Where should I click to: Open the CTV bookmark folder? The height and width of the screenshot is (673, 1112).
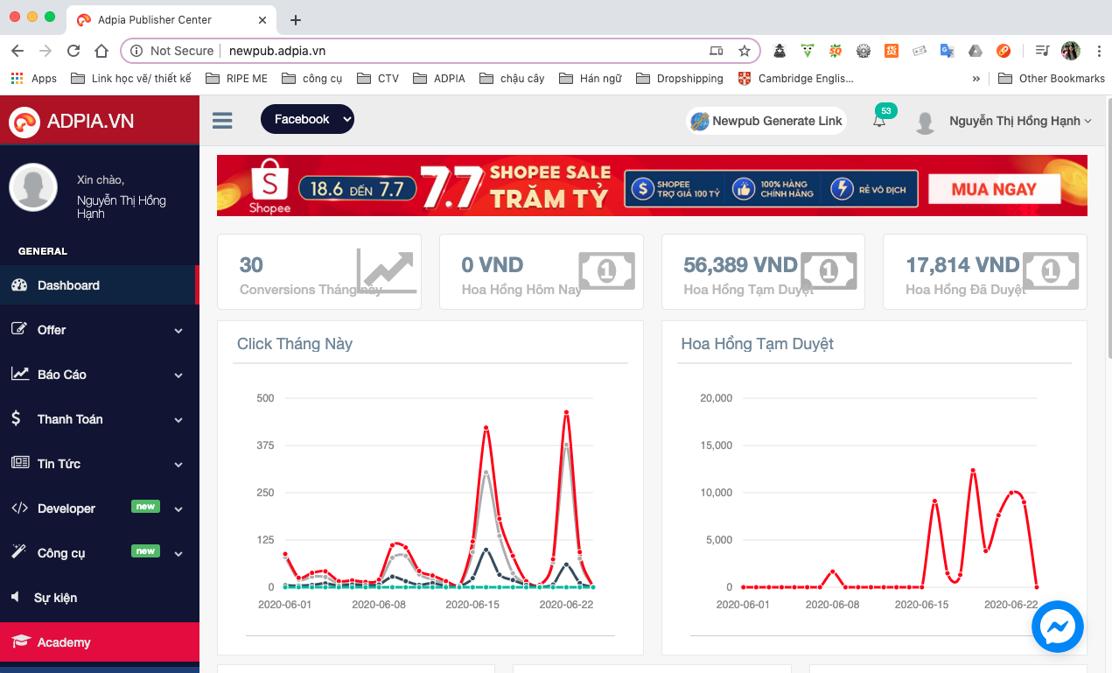378,78
